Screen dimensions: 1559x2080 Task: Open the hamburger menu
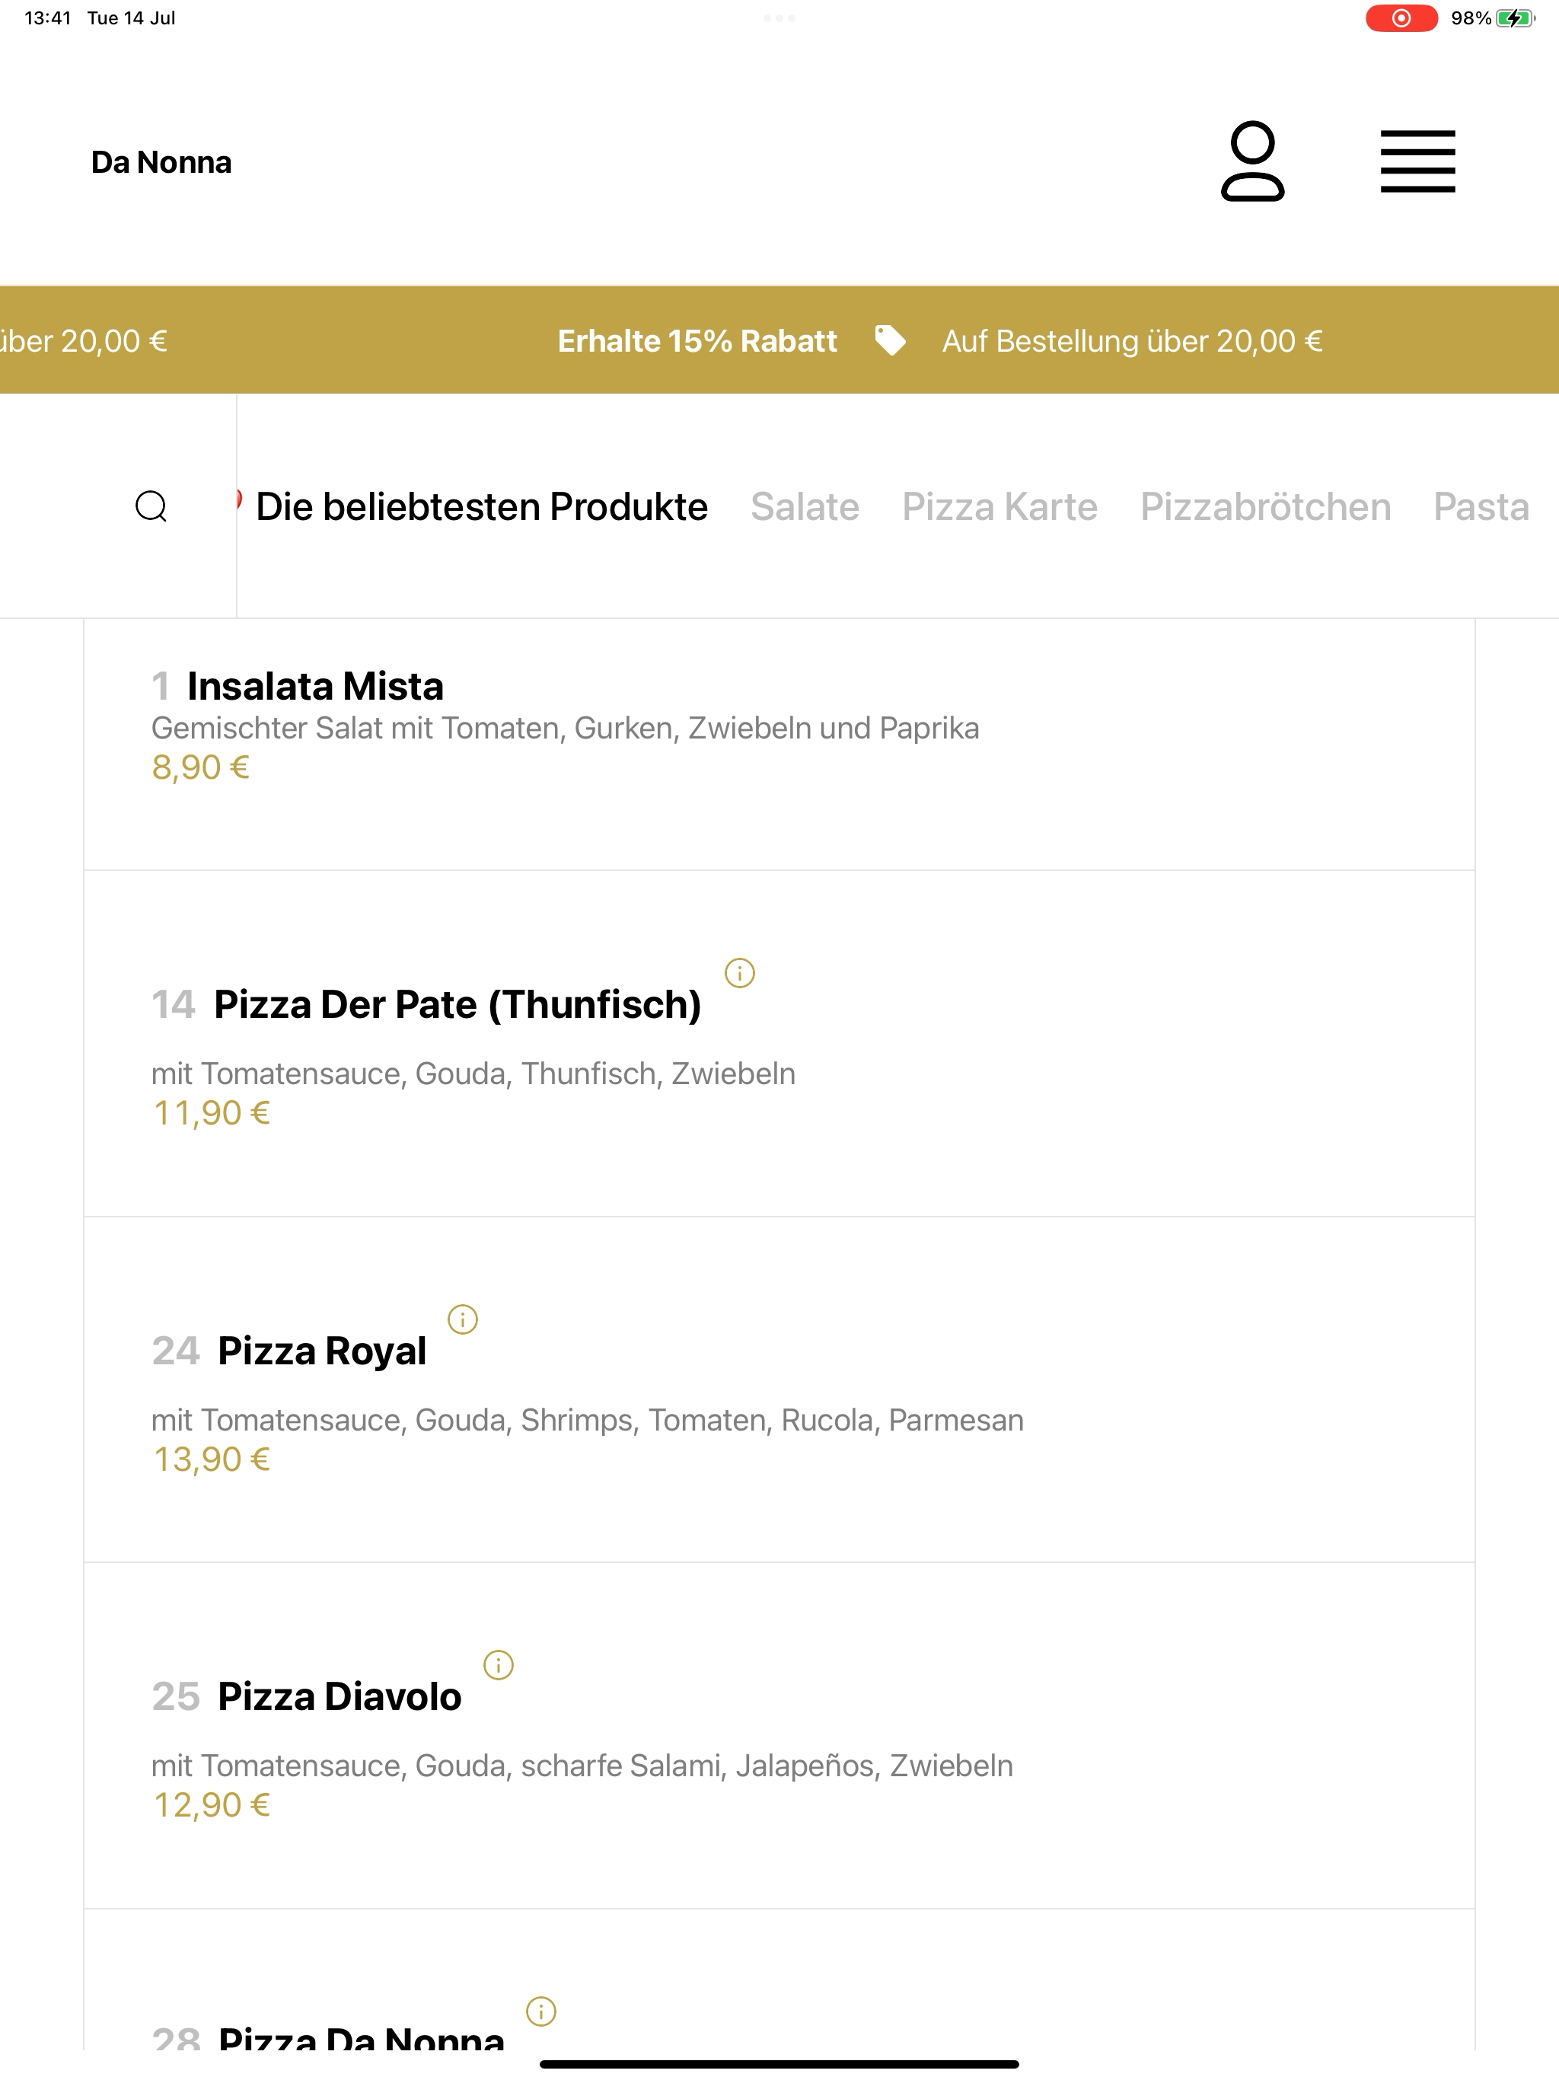point(1418,161)
